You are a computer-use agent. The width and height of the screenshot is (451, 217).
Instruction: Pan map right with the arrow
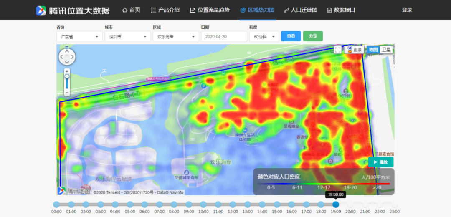point(73,57)
